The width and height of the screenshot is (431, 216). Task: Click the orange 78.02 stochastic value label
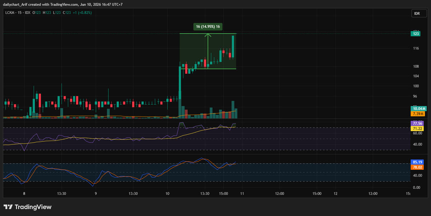[417, 167]
